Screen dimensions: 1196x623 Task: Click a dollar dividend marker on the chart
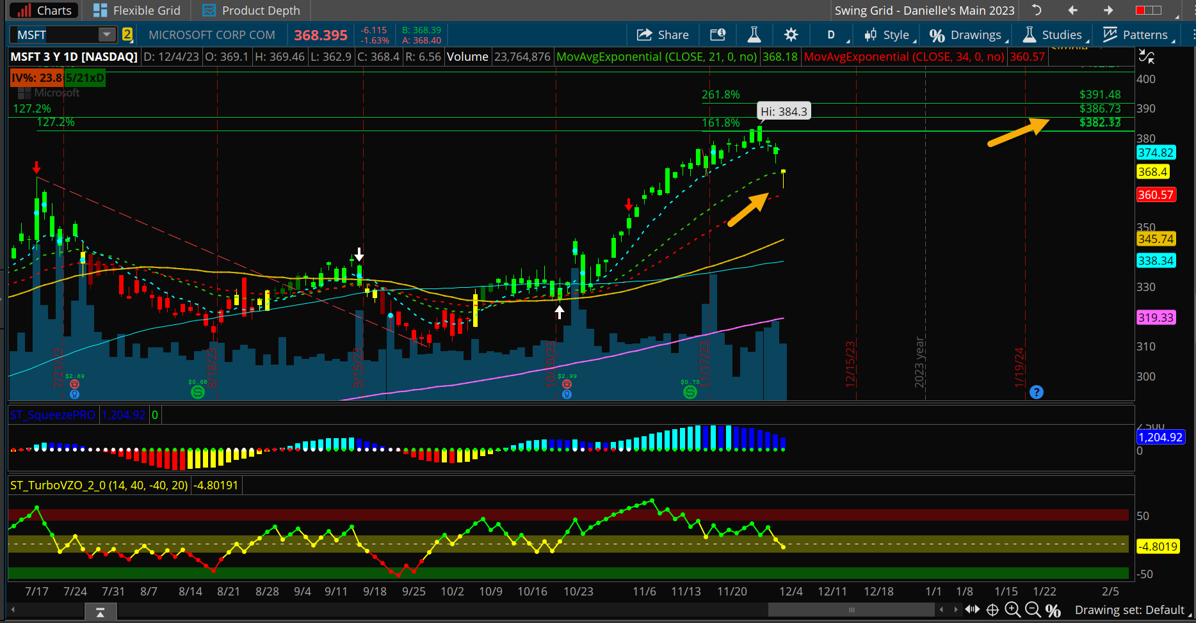pos(198,393)
